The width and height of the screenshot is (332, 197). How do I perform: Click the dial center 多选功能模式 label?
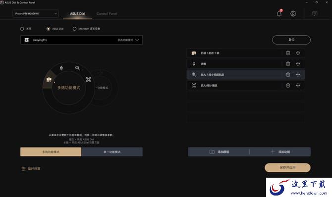69,88
